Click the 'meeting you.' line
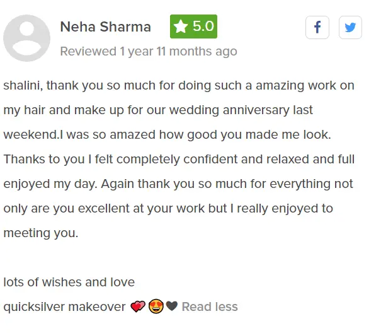Image resolution: width=381 pixels, height=333 pixels. pos(41,233)
